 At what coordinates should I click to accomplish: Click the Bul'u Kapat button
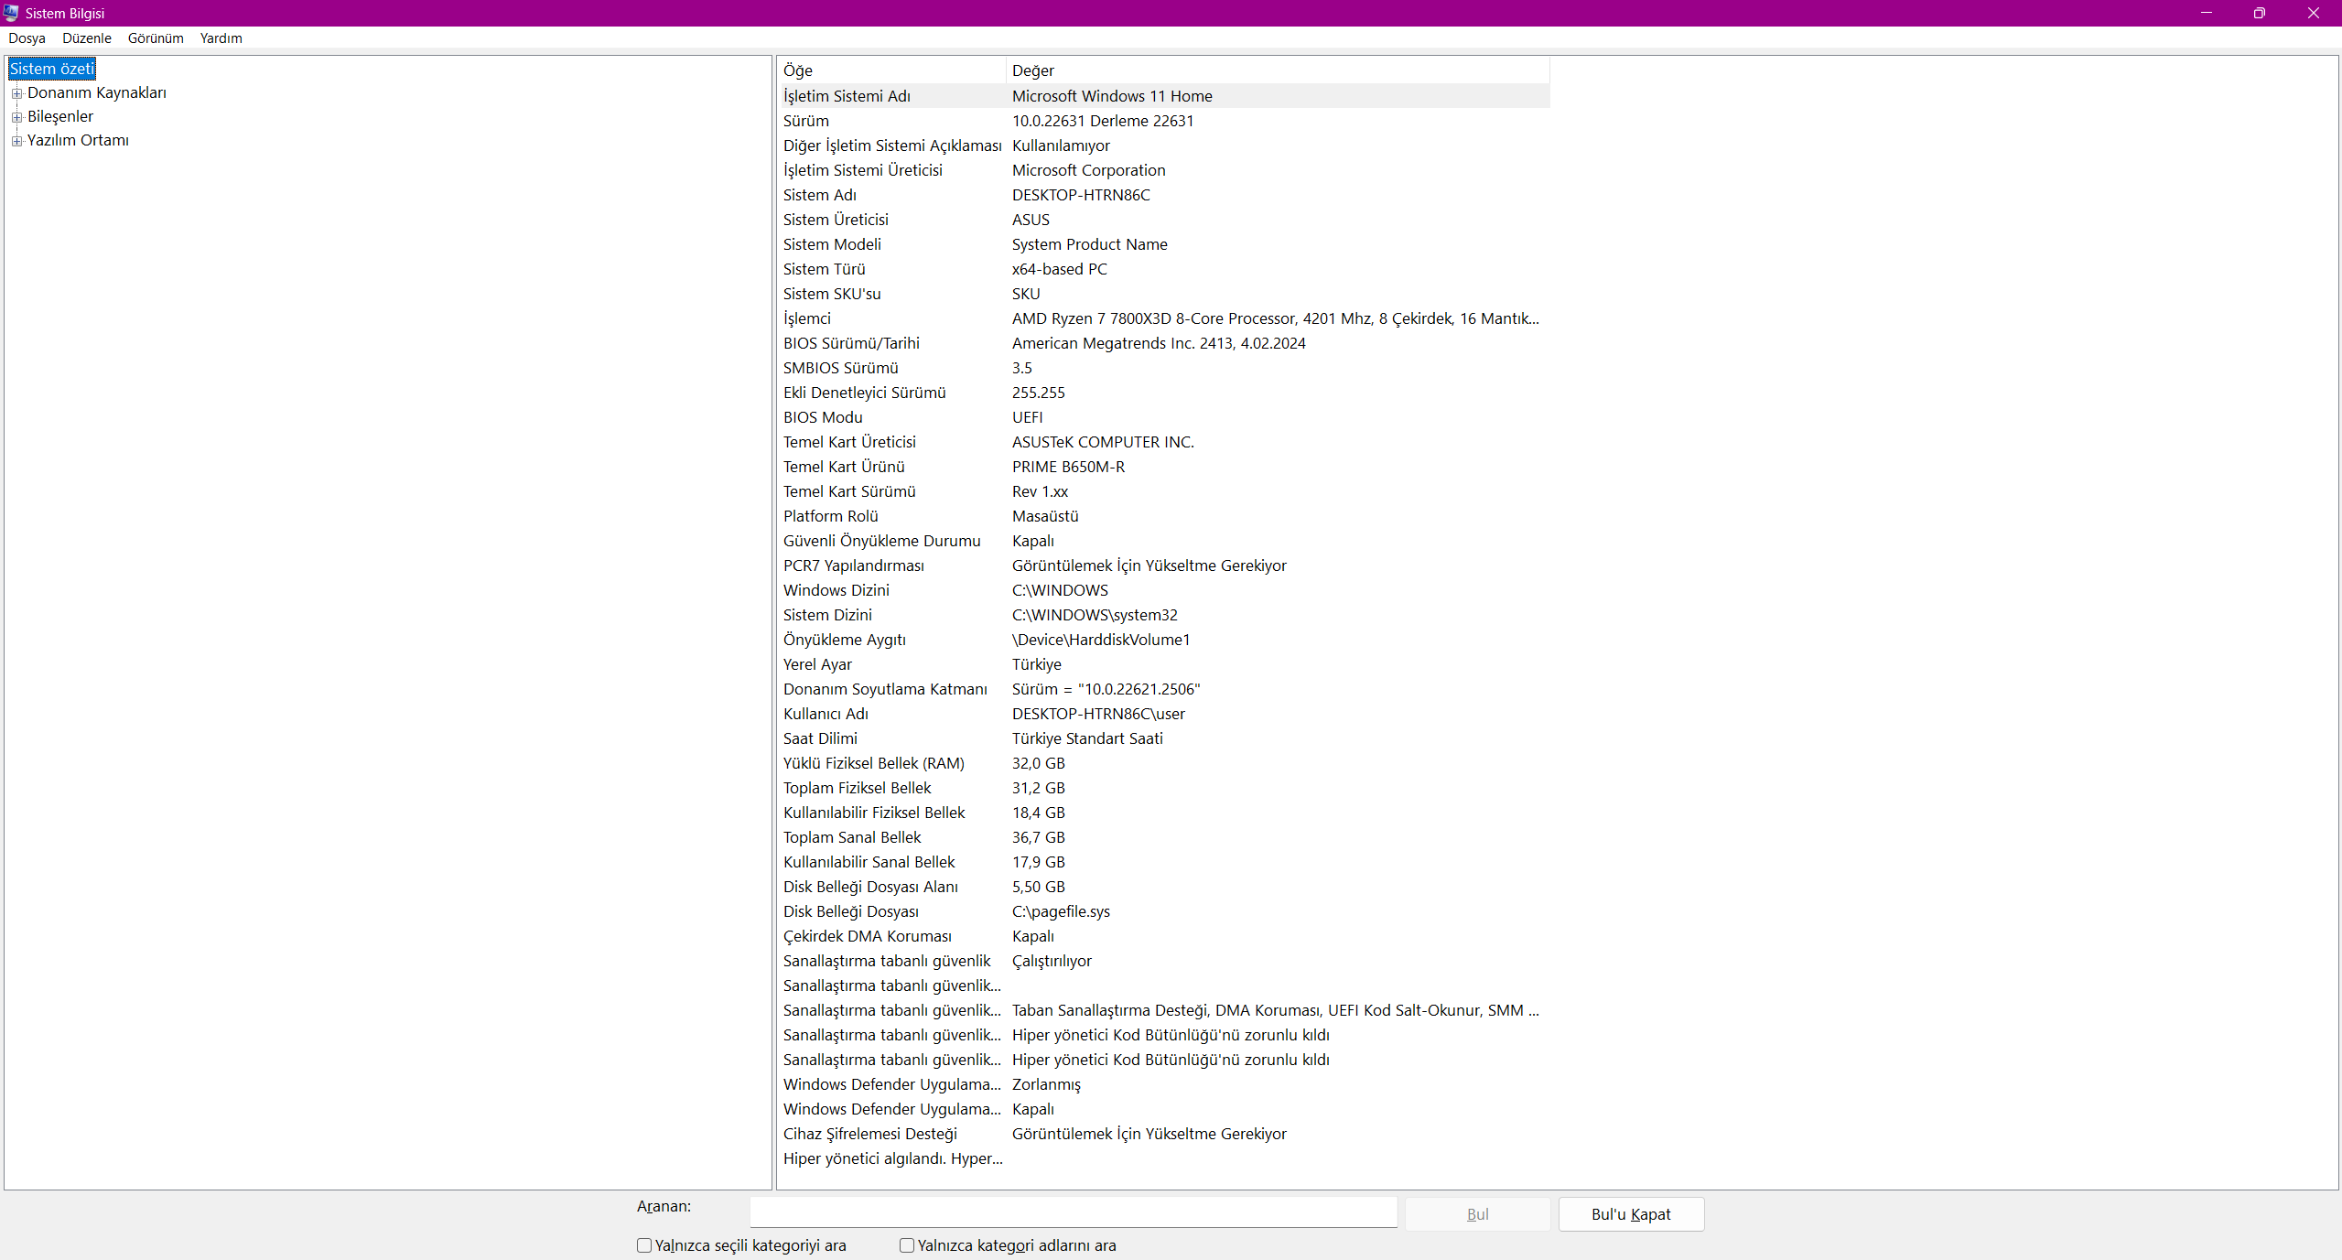[x=1630, y=1214]
